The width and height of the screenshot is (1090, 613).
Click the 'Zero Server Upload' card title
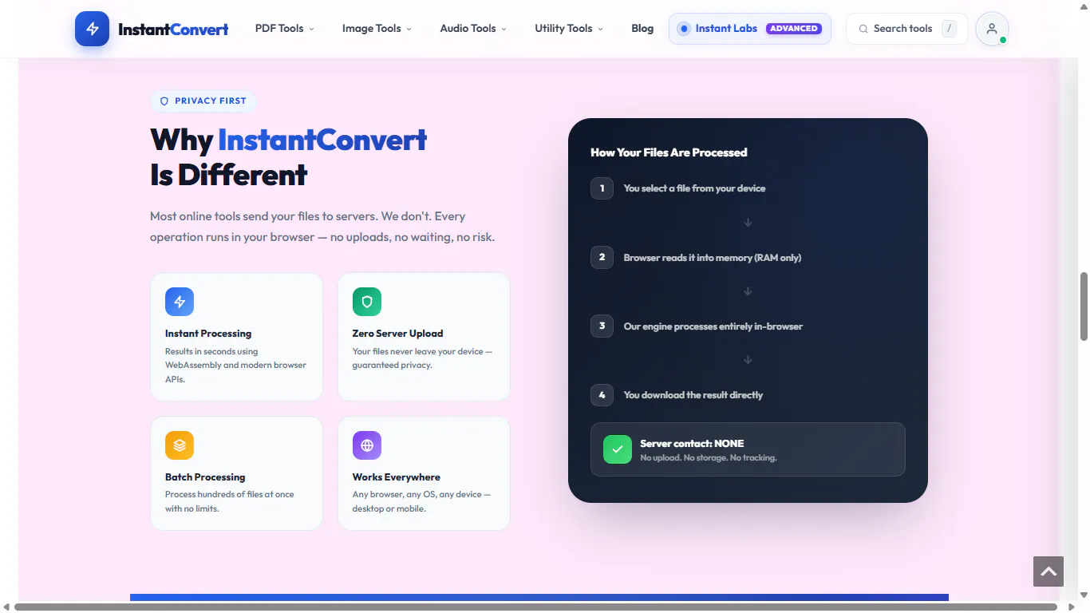[397, 334]
